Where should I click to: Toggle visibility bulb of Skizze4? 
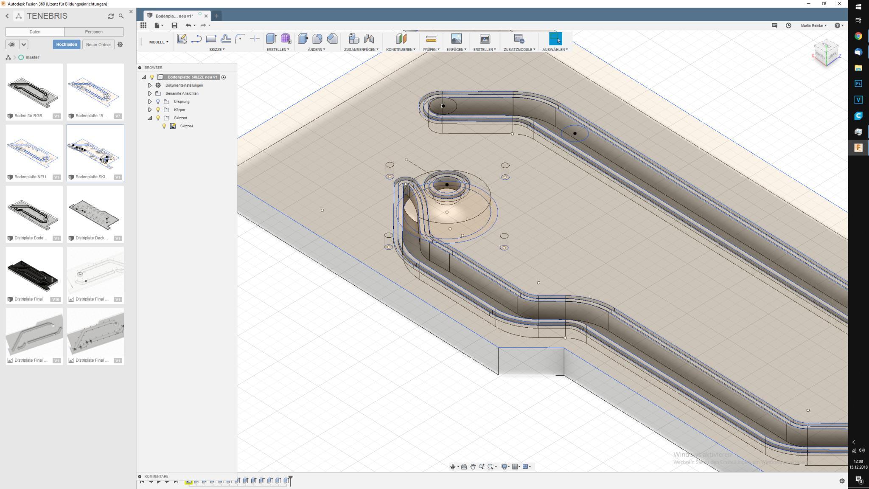pyautogui.click(x=164, y=126)
